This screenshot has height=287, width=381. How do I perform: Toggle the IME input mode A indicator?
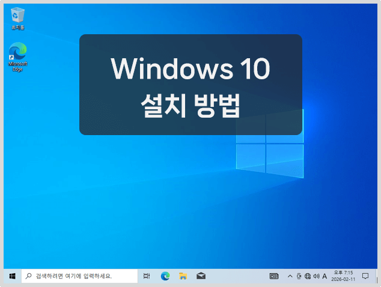[325, 276]
